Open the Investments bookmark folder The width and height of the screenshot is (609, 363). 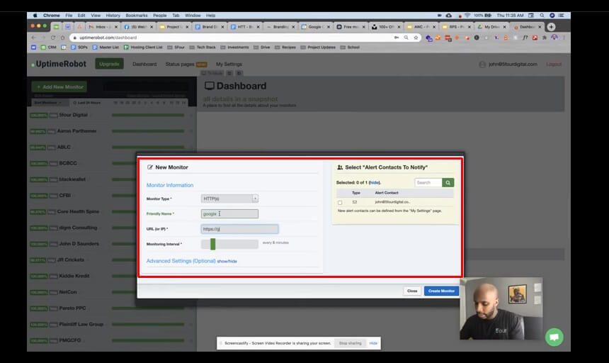pos(234,48)
